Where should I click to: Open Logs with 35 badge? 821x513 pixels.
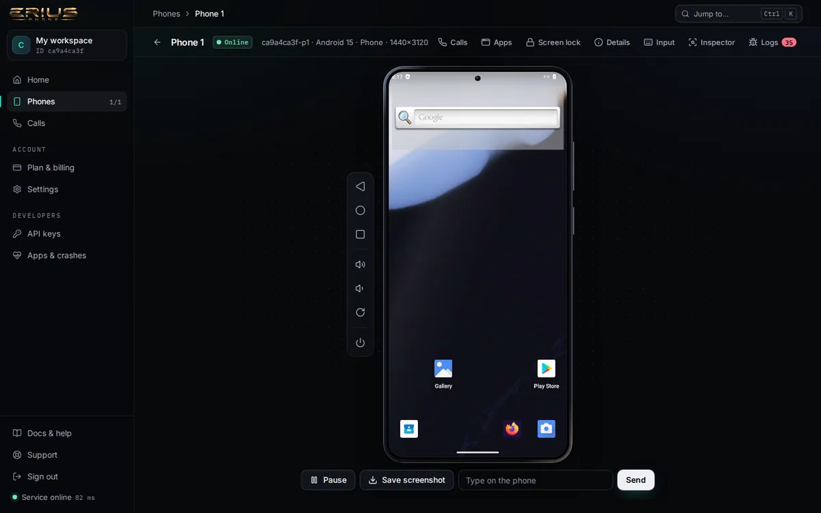point(772,42)
